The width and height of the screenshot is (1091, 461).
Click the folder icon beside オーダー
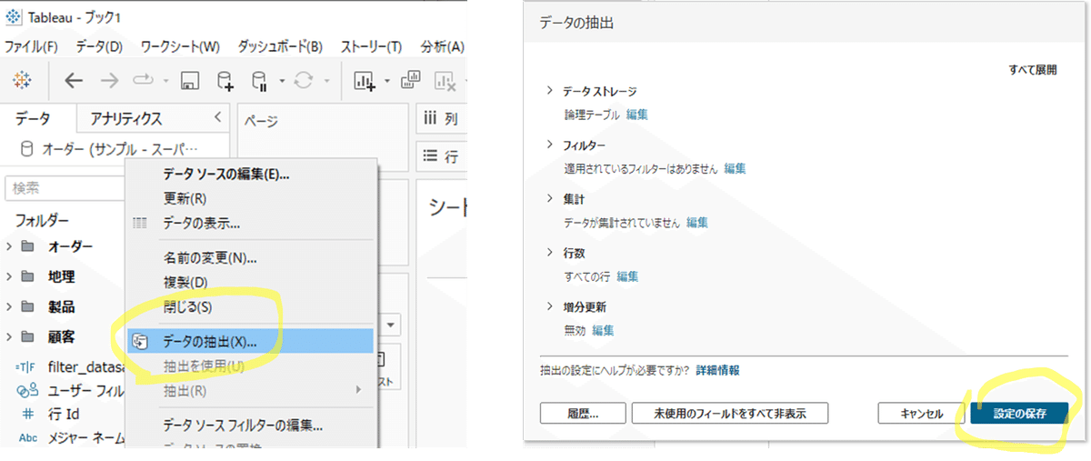(27, 247)
